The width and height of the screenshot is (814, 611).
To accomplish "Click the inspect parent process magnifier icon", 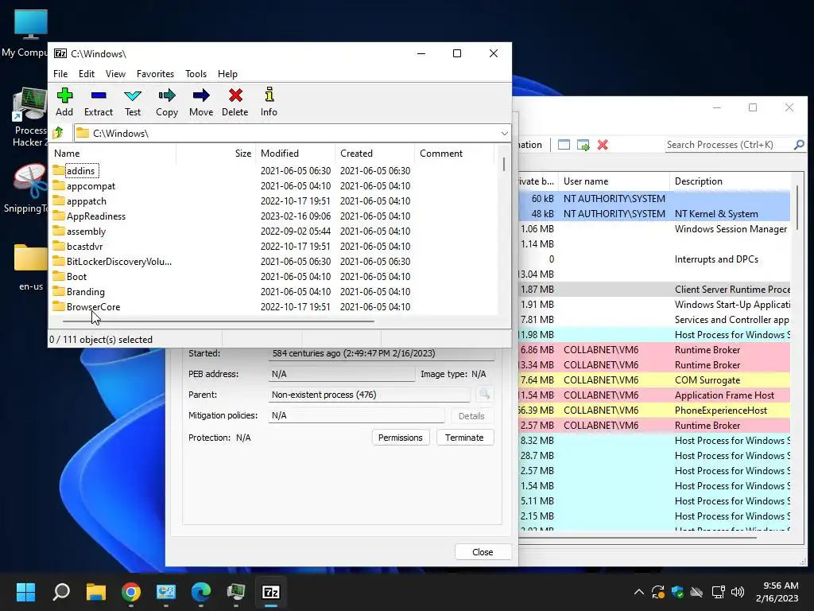I will click(x=484, y=395).
